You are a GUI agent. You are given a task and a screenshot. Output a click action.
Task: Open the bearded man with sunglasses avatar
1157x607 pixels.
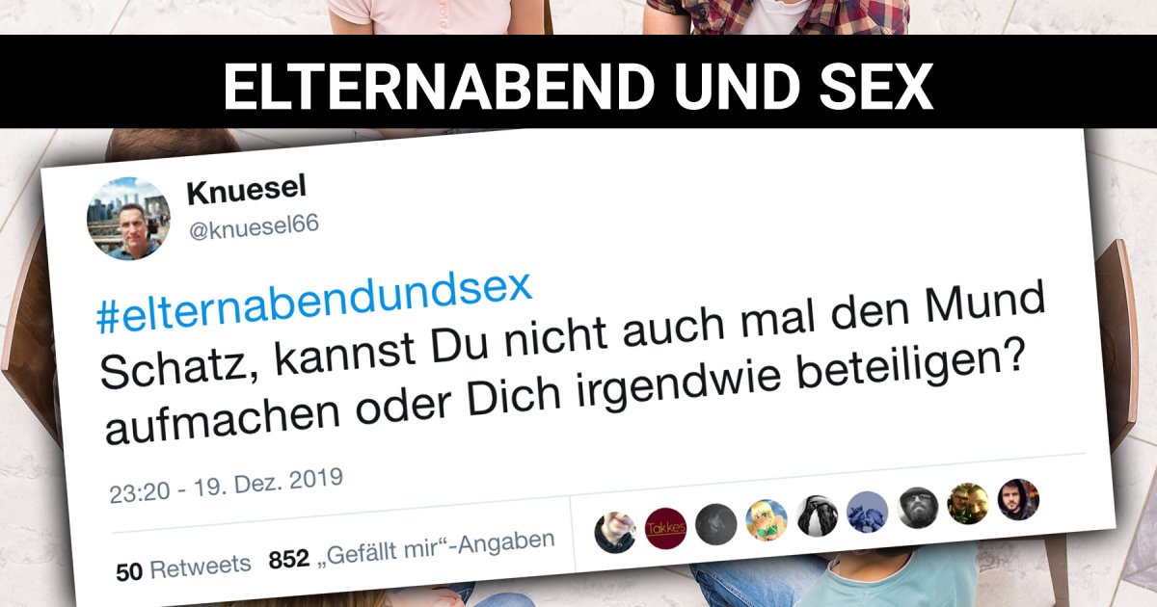coord(917,508)
